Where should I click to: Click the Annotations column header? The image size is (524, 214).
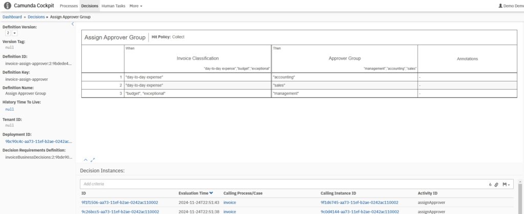coord(467,59)
